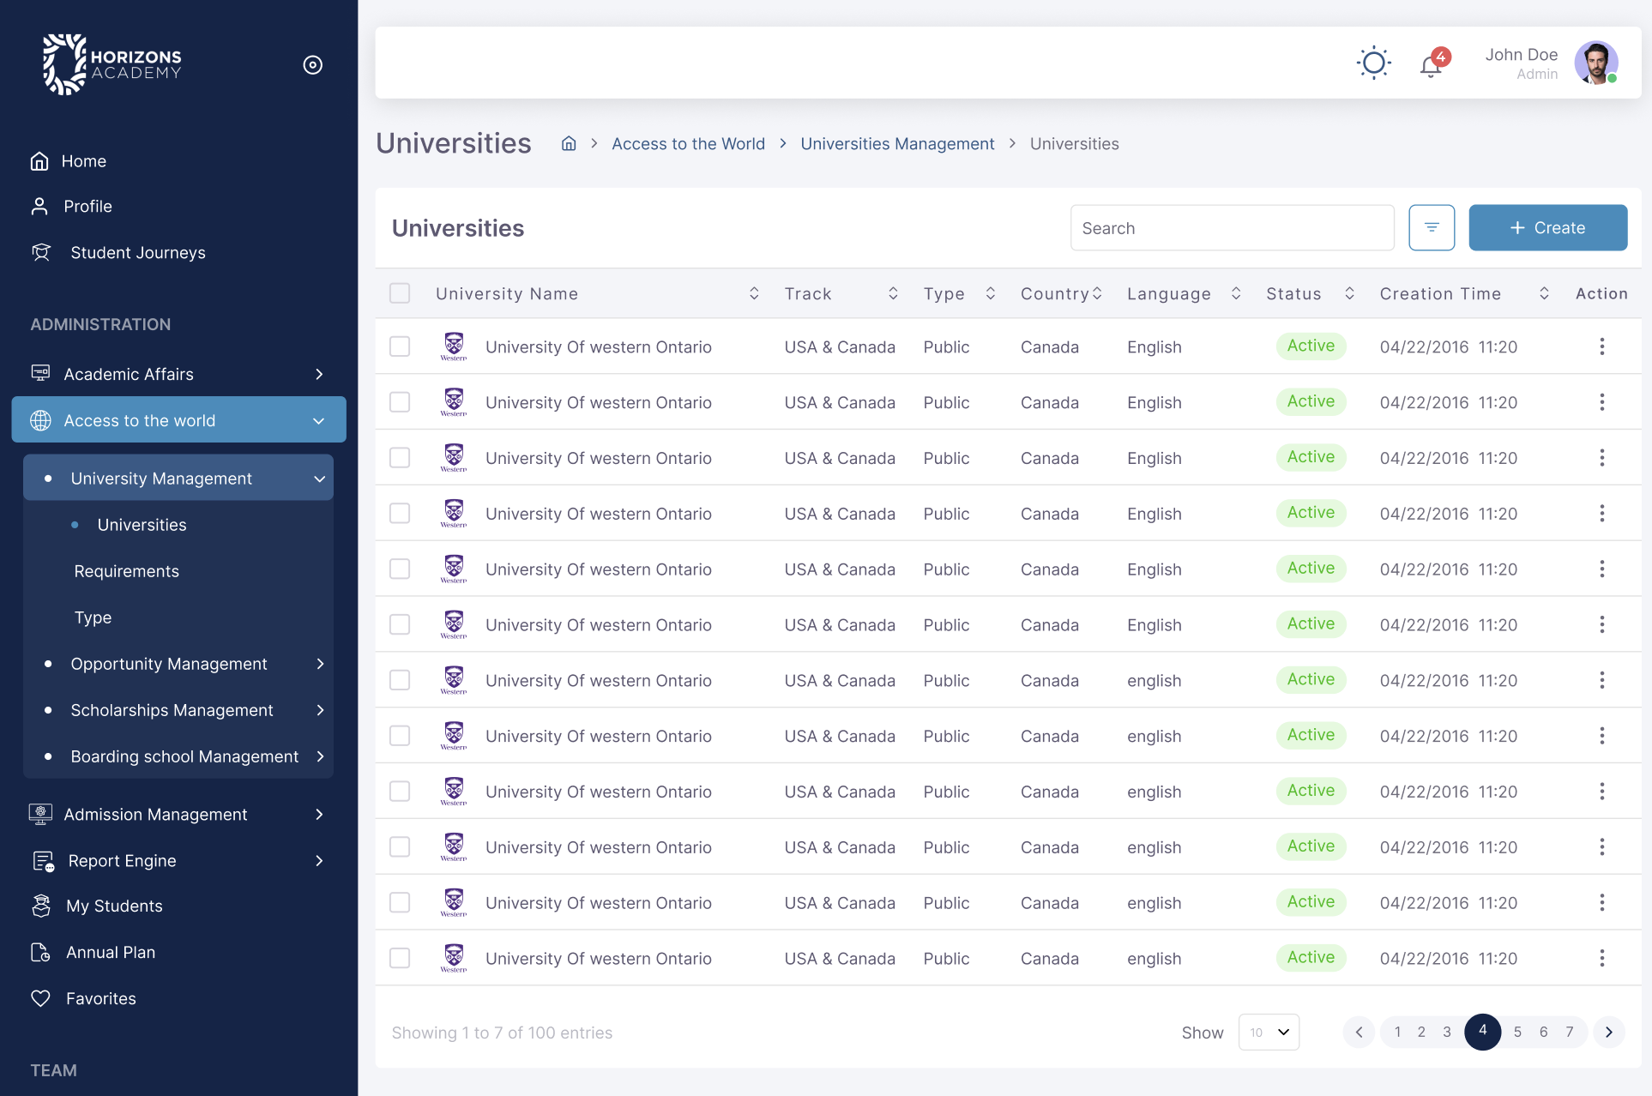Follow Universities Management breadcrumb link
The height and width of the screenshot is (1096, 1652).
897,144
